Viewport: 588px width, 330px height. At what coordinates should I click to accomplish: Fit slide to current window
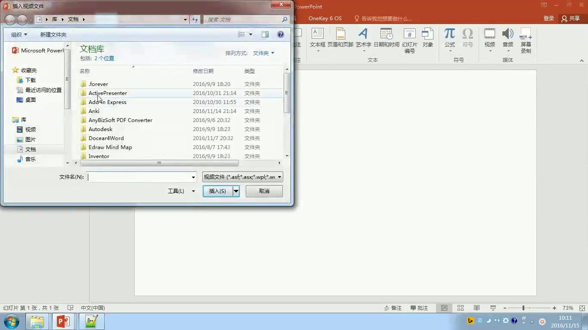(583, 308)
